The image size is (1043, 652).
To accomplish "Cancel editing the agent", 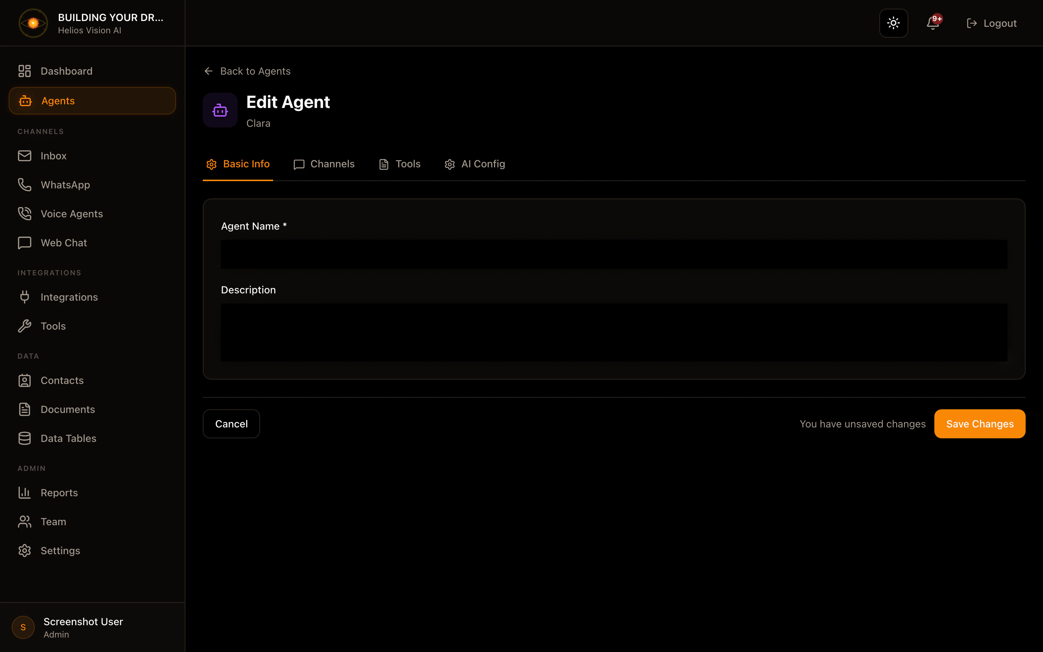I will 231,423.
